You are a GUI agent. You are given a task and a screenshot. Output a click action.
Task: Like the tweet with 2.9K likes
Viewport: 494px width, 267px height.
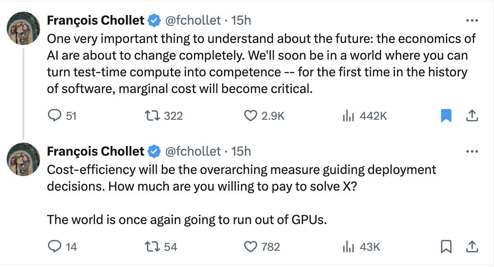coord(250,116)
